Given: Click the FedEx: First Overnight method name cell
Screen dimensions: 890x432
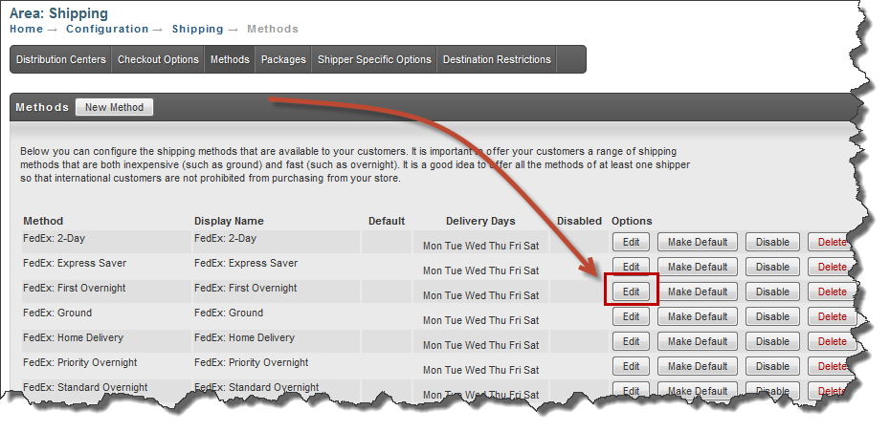Looking at the screenshot, I should point(106,292).
